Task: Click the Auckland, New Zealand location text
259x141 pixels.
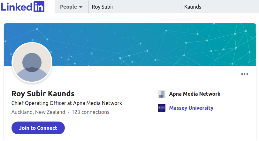Action: pos(38,112)
